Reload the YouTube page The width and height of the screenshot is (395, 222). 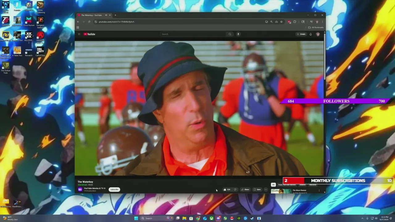89,22
